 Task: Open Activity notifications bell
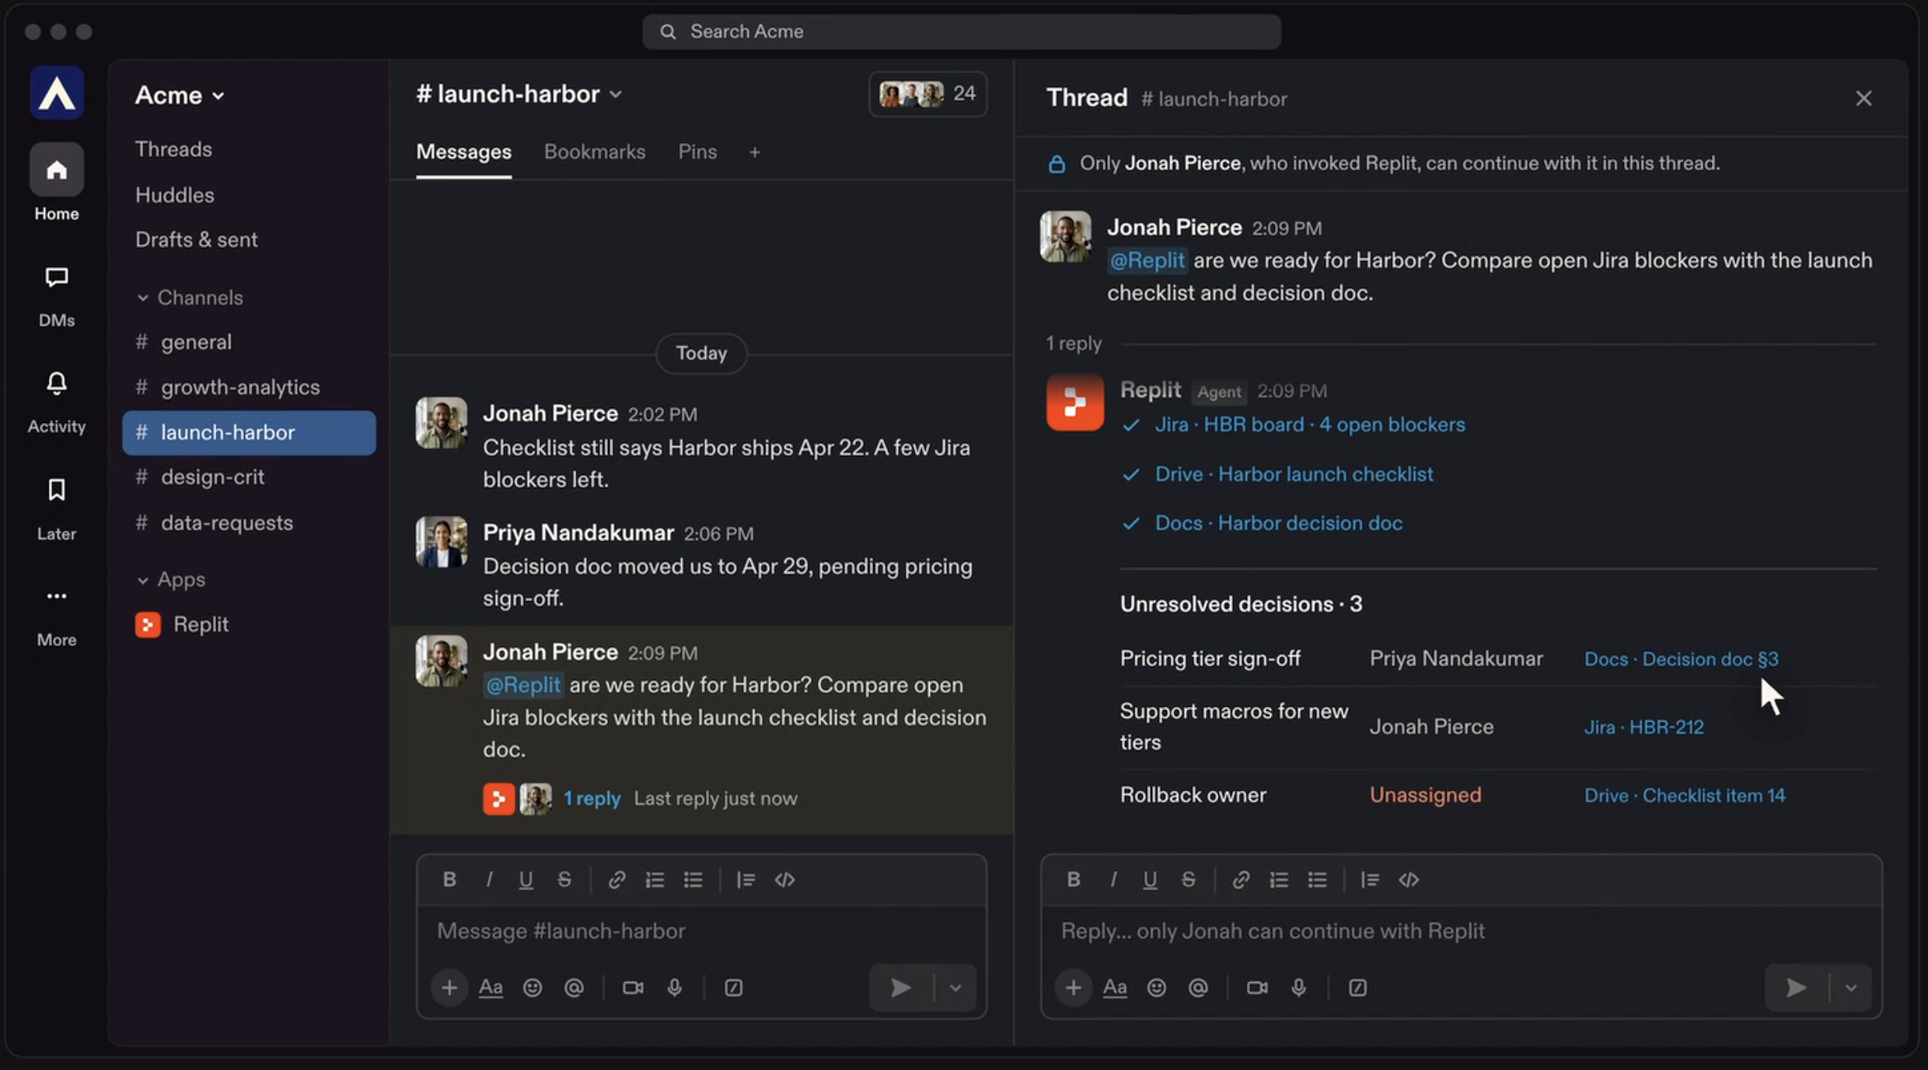click(x=57, y=383)
